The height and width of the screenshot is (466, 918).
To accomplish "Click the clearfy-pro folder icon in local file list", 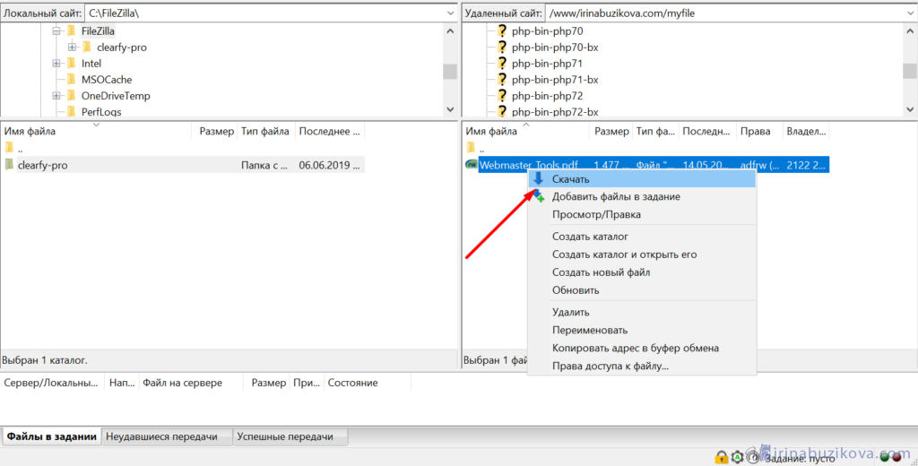I will click(9, 165).
